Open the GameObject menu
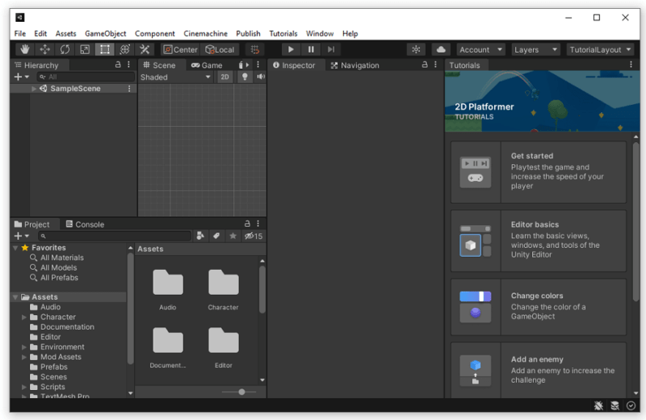This screenshot has height=420, width=646. pyautogui.click(x=106, y=33)
